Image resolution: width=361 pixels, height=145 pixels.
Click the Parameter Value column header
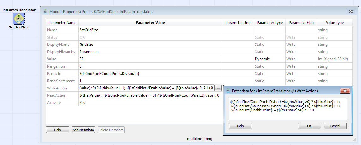pyautogui.click(x=150, y=23)
